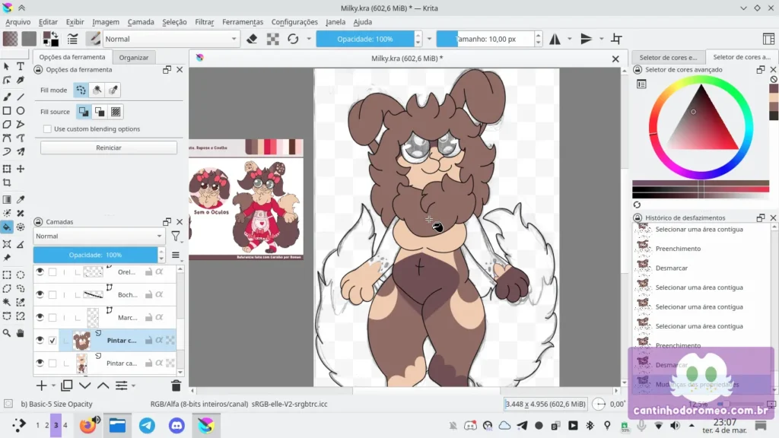Expand horizontal mirror options dropdown arrow
This screenshot has width=779, height=438.
click(569, 39)
